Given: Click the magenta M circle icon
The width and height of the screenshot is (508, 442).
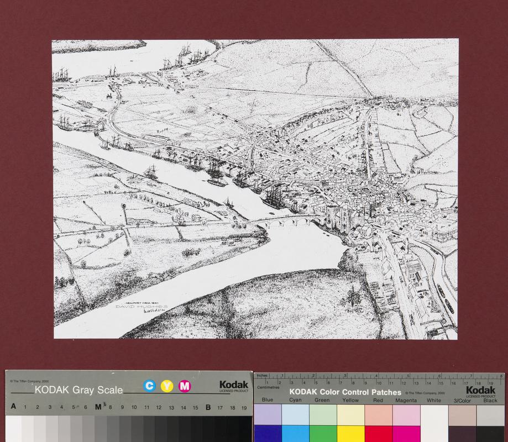Looking at the screenshot, I should (185, 386).
